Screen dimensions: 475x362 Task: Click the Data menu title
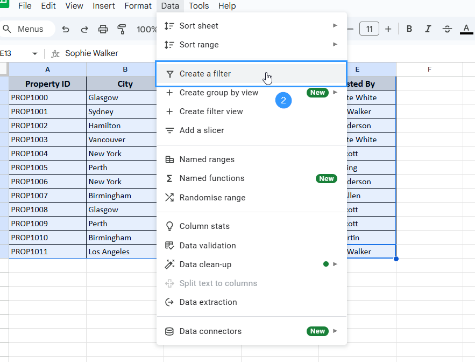point(170,6)
